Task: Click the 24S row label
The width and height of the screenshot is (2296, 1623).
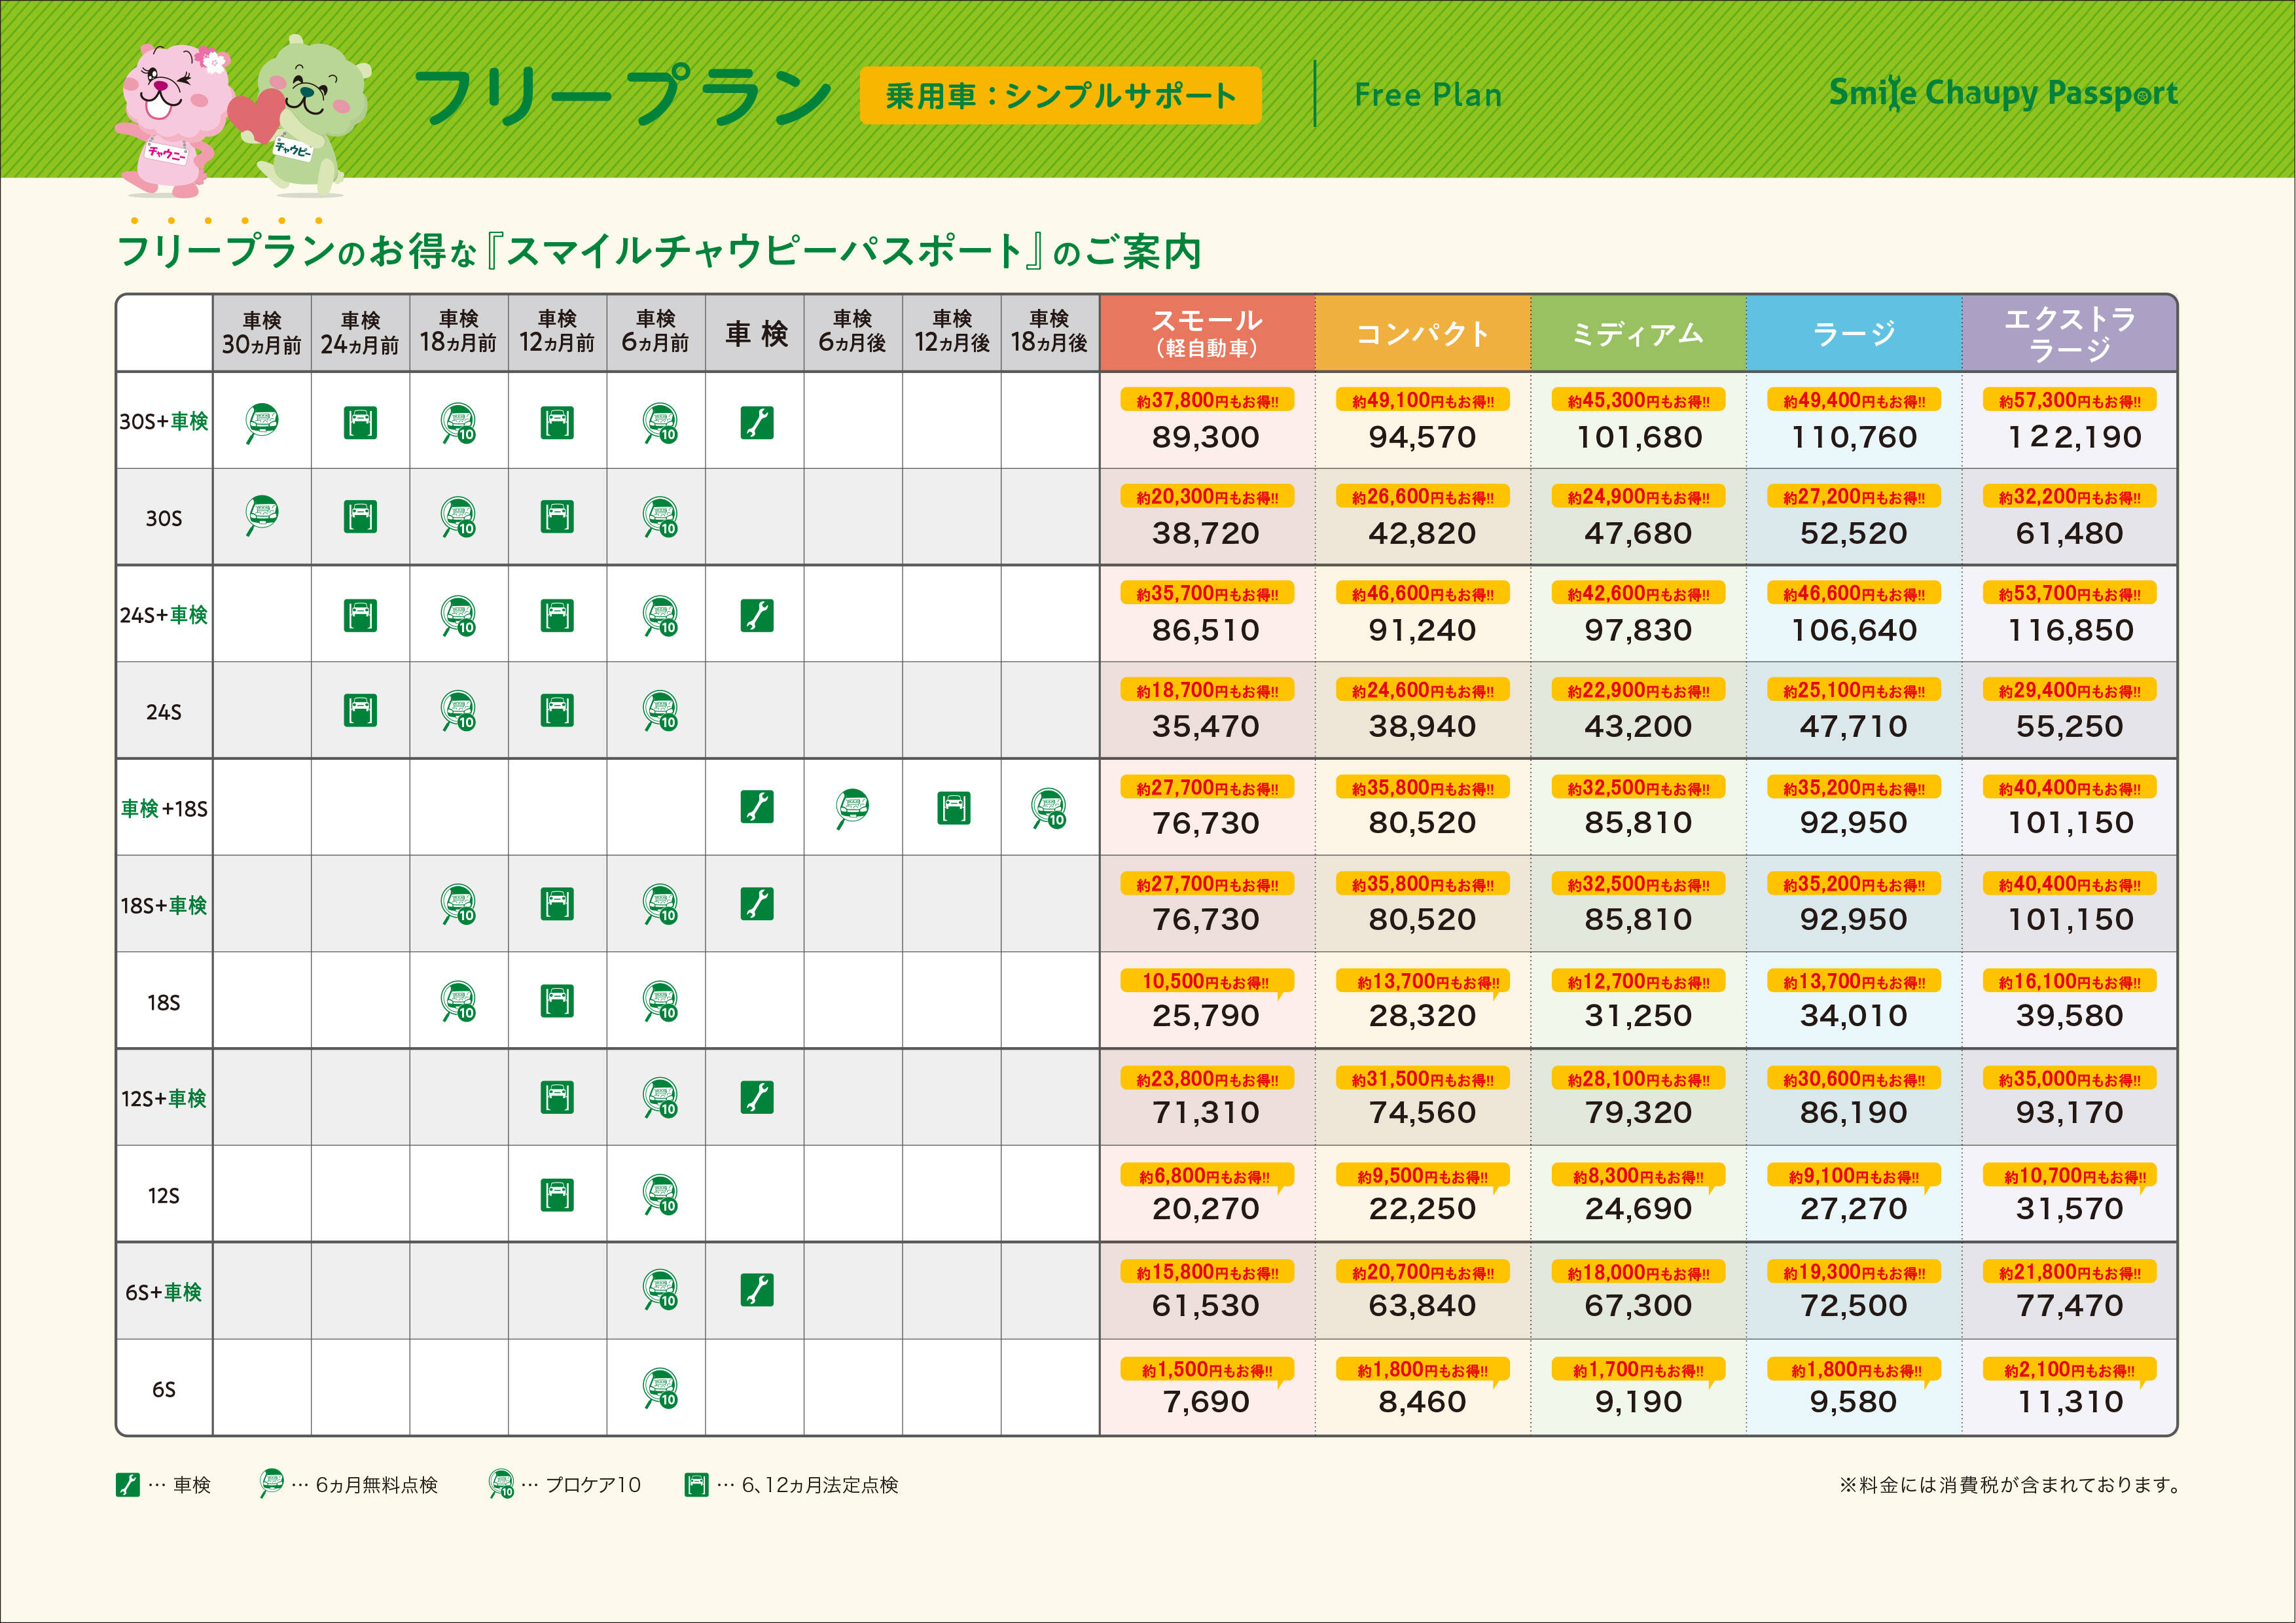Action: [x=164, y=712]
